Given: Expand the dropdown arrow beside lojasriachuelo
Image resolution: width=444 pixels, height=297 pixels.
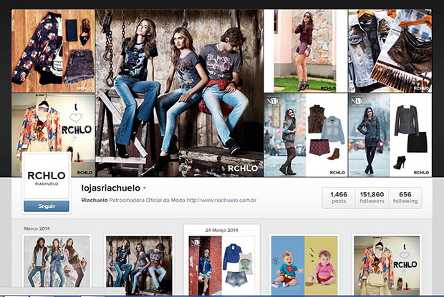Looking at the screenshot, I should point(145,188).
